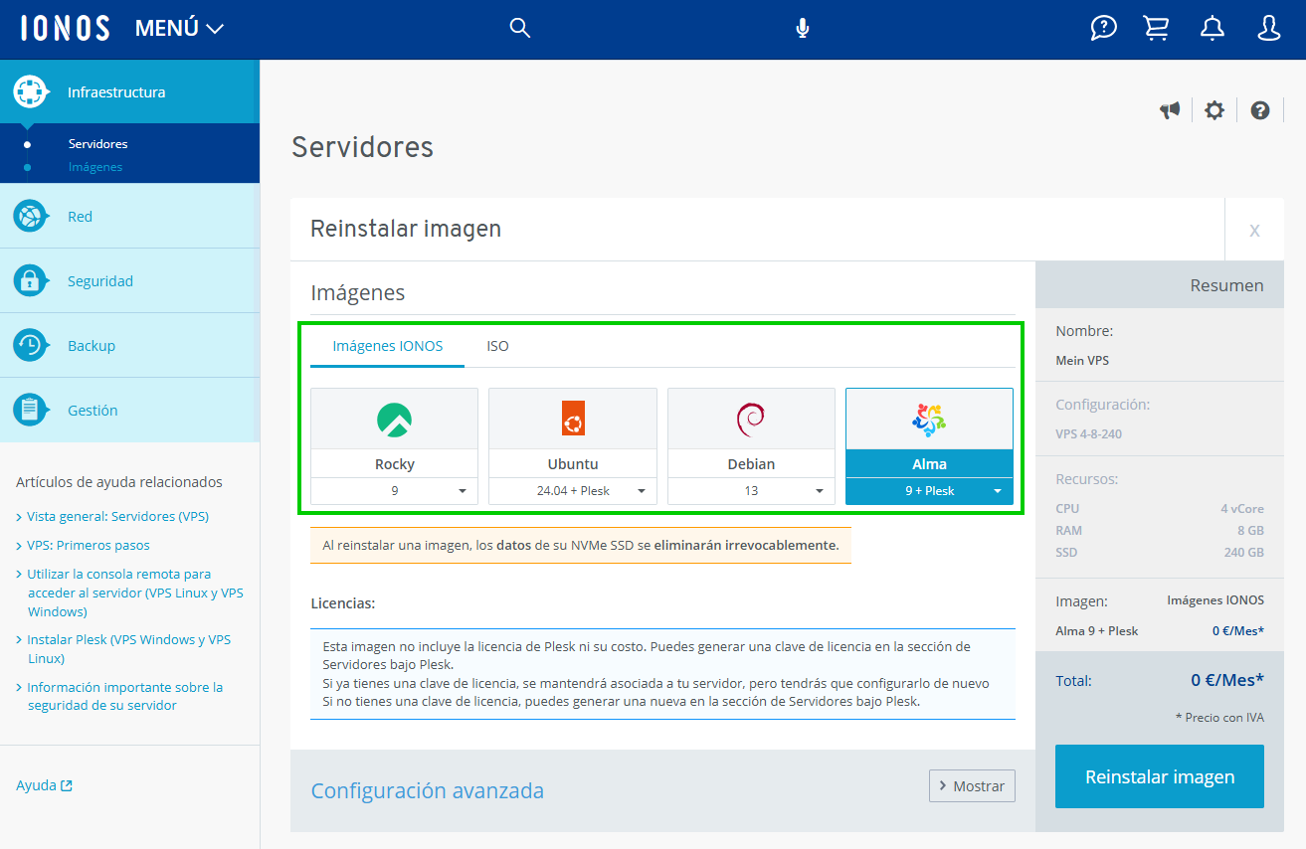Close the Reinstalar imagen panel
Viewport: 1306px width, 849px height.
point(1254,230)
